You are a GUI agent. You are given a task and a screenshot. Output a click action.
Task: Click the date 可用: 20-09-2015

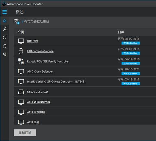[129, 39]
